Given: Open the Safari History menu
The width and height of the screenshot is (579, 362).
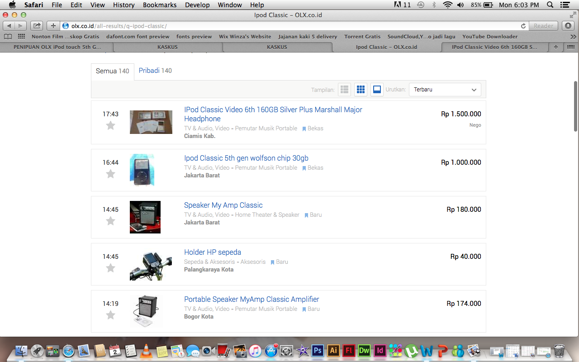Looking at the screenshot, I should (124, 5).
